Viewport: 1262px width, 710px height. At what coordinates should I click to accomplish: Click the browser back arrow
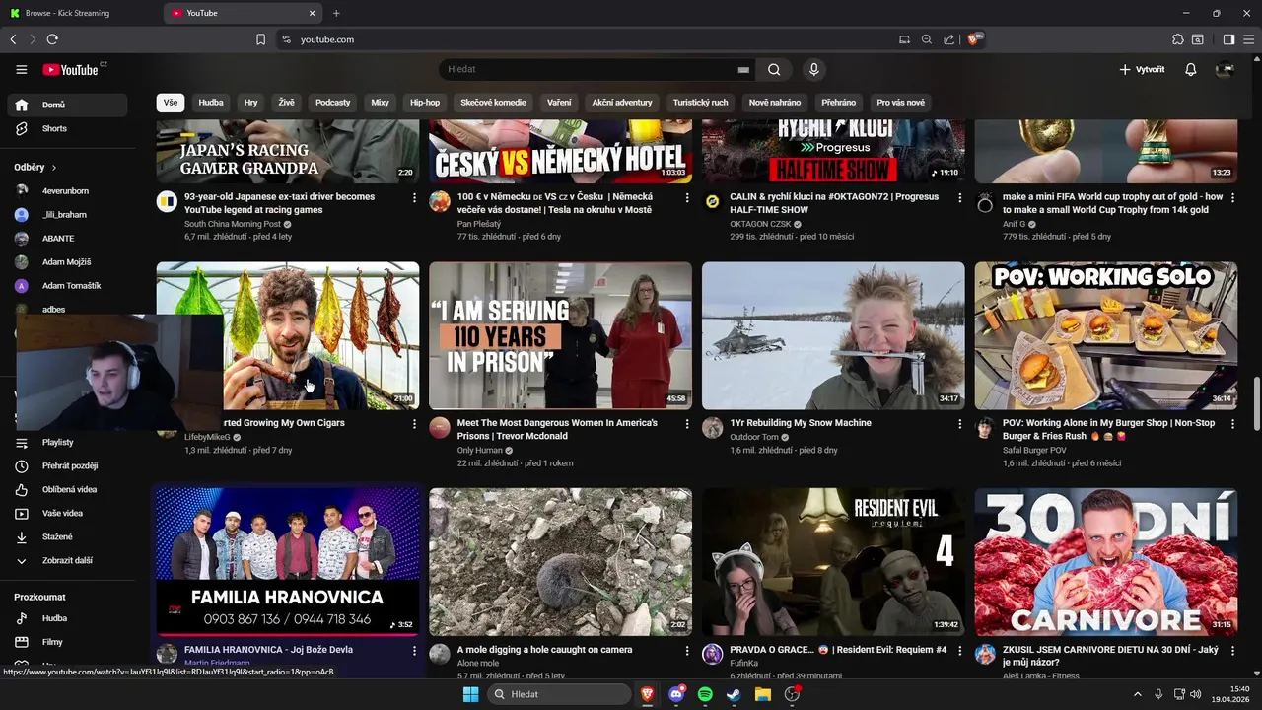[x=13, y=39]
